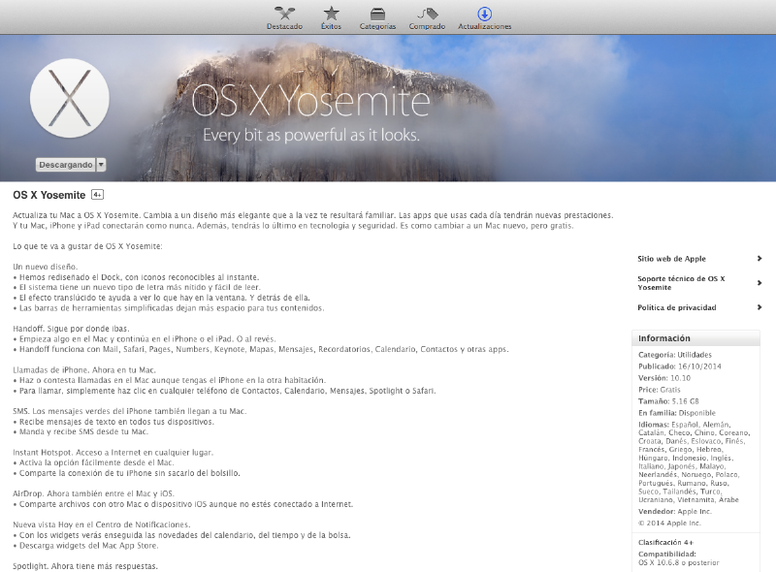Click the 'Llamadas de iPhone. Ahora en tu Mac.' line
The image size is (776, 572).
(x=84, y=369)
